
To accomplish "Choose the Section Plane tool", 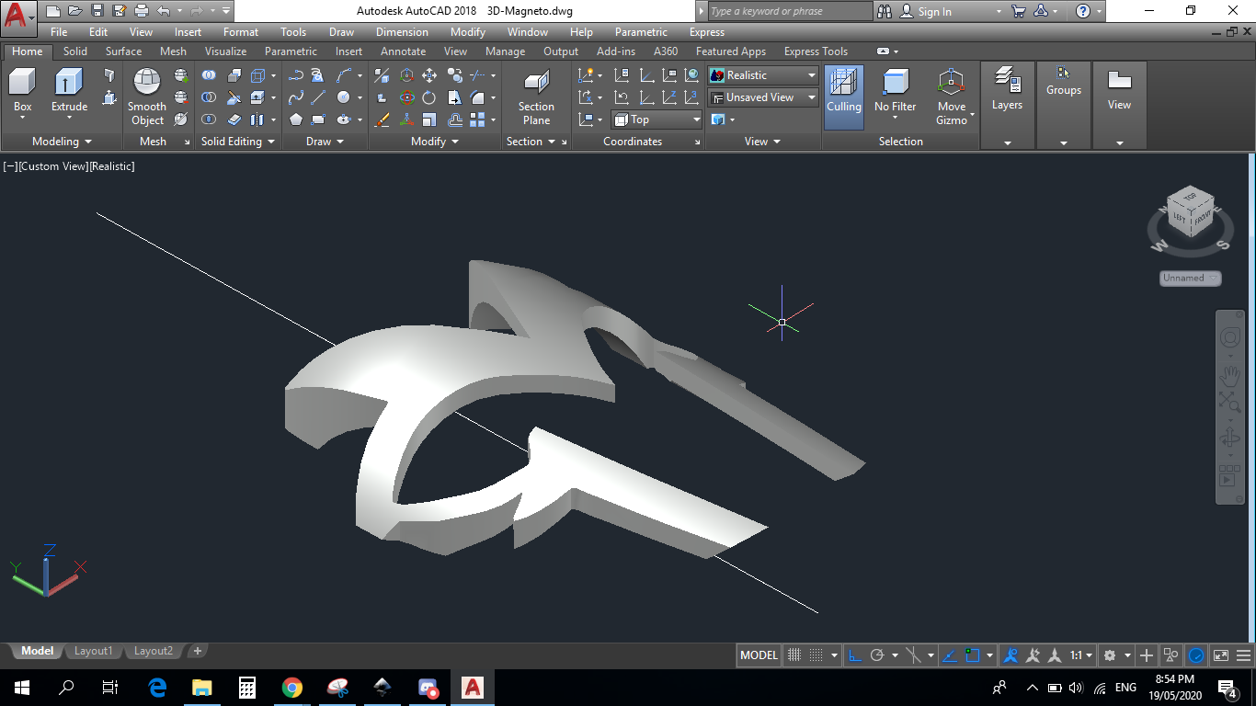I will click(x=536, y=97).
